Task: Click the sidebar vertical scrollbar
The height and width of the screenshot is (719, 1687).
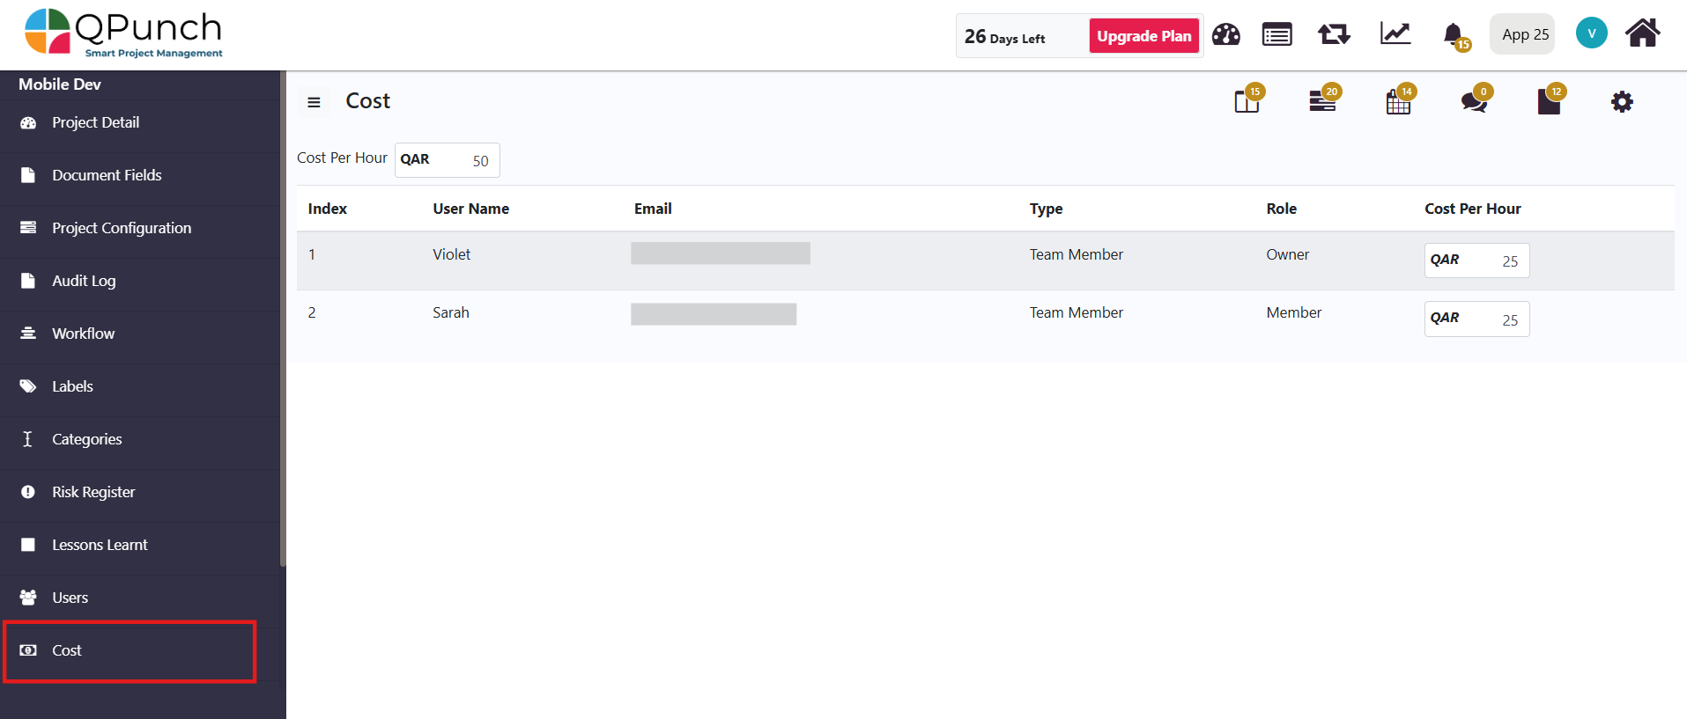Action: 283,319
